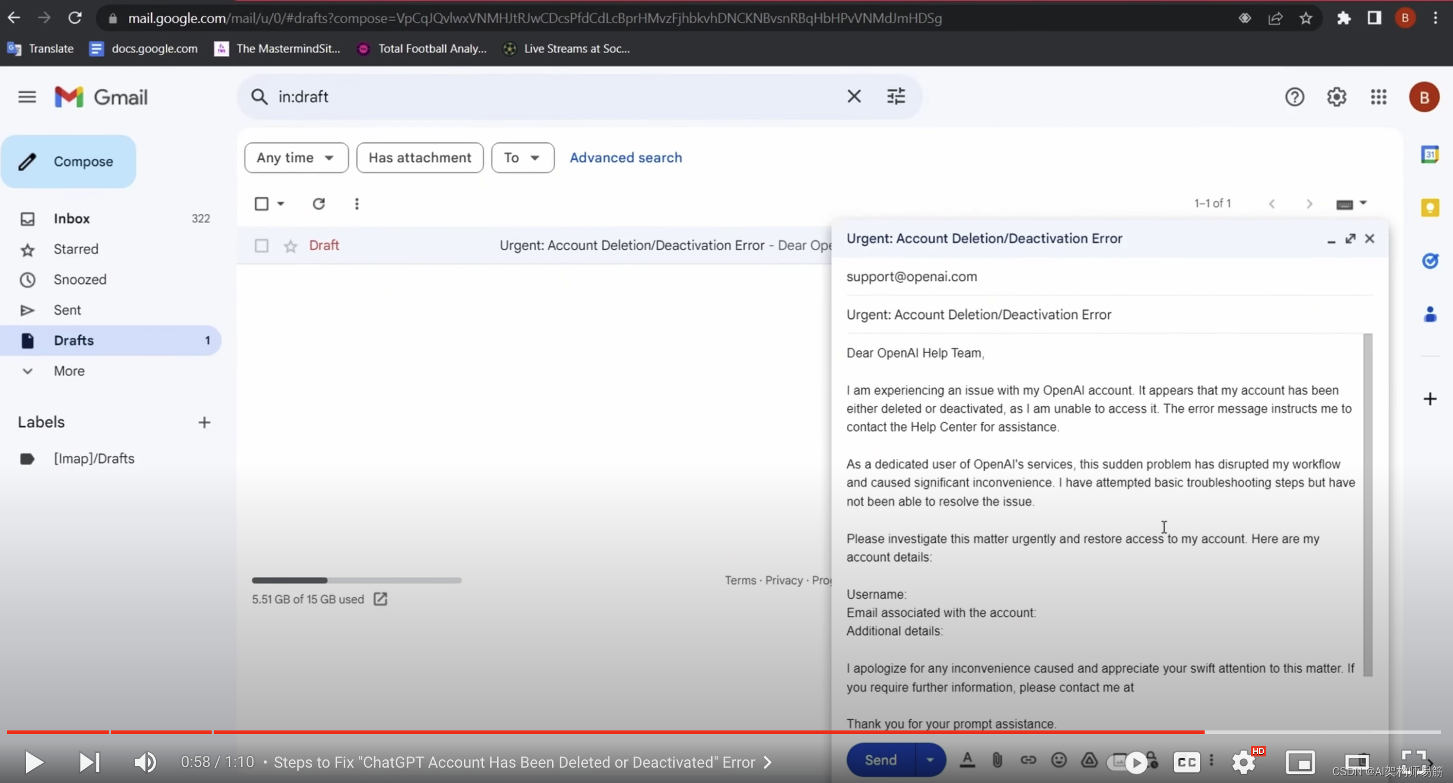Click the Gmail logo
Viewport: 1453px width, 783px height.
coord(101,97)
